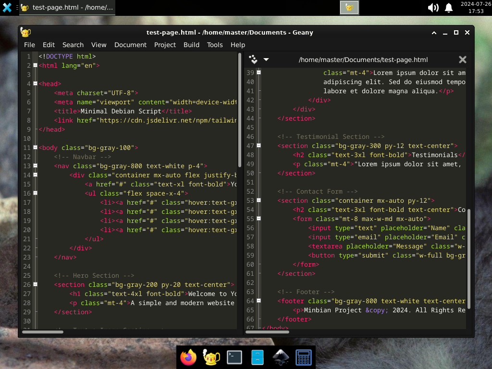
Task: Open the file manager from the dock
Action: point(257,357)
